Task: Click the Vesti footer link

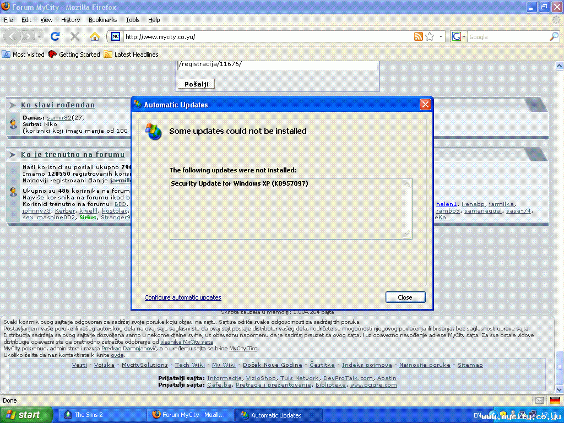Action: tap(79, 365)
